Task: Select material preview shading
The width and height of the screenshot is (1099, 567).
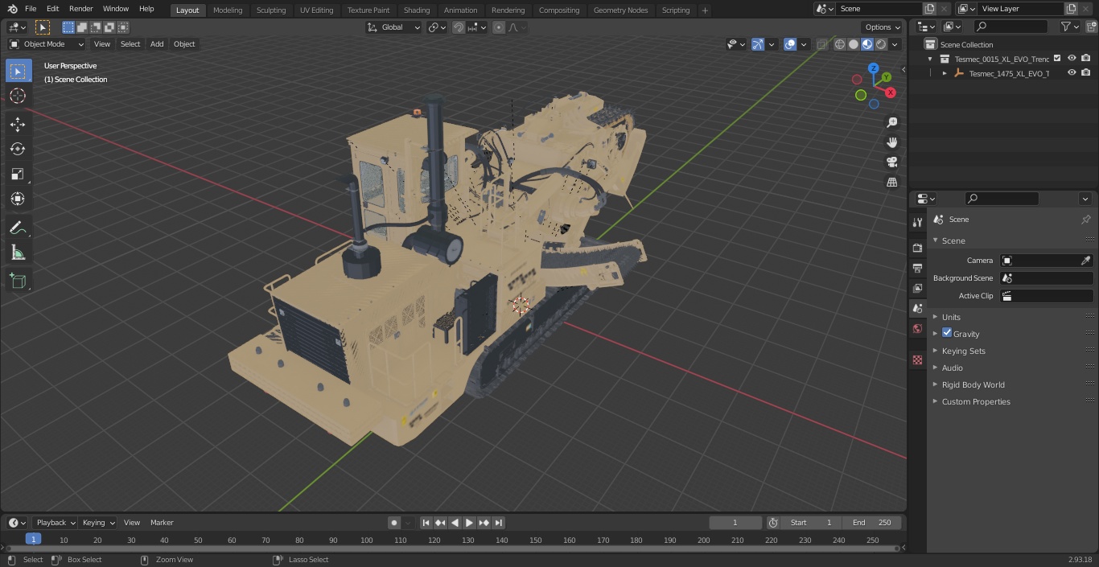Action: [867, 44]
